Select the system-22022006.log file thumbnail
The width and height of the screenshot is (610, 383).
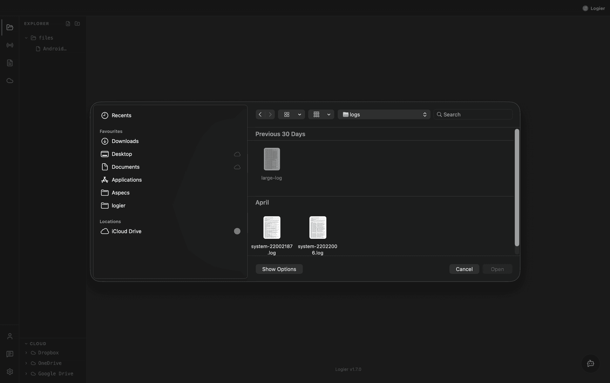(x=318, y=228)
